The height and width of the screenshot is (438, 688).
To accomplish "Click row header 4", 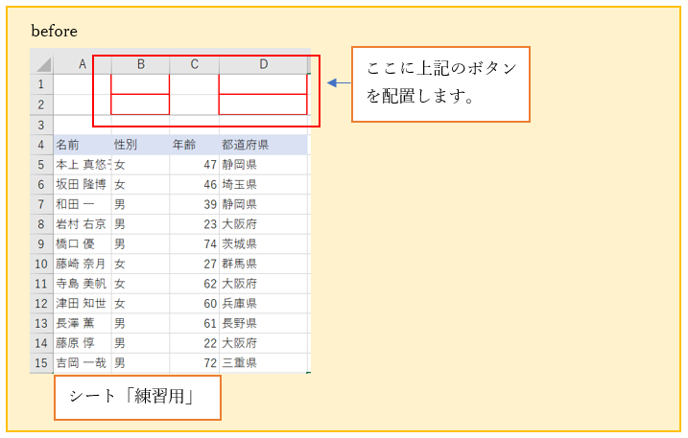I will tap(41, 145).
